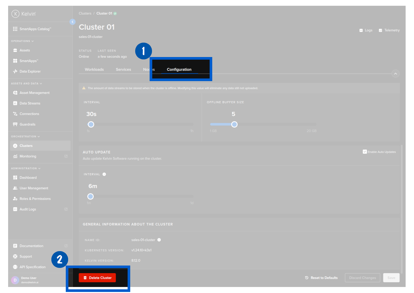414x293 pixels.
Task: Switch to the Workloads tab
Action: (94, 70)
